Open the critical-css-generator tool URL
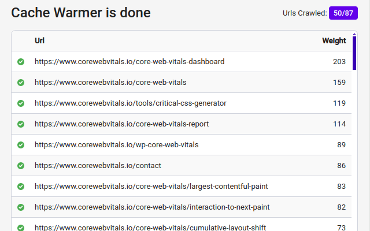The height and width of the screenshot is (231, 370). coord(131,103)
